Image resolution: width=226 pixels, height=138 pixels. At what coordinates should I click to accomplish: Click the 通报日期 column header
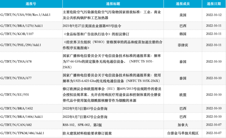[x=214, y=4]
